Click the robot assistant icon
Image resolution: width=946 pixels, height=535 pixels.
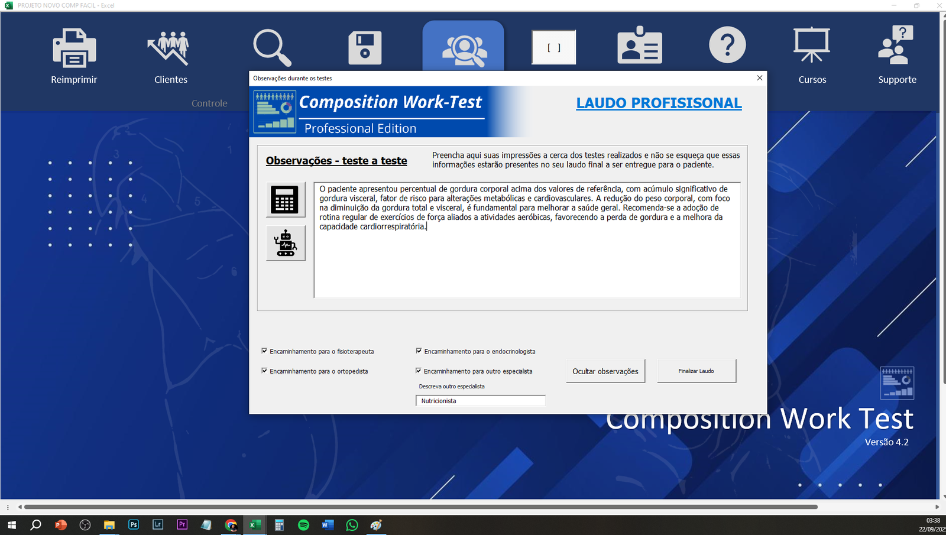(285, 243)
